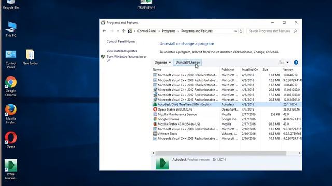Image resolution: width=332 pixels, height=186 pixels.
Task: Expand the chevron after Programs breadcrumb
Action: pyautogui.click(x=178, y=31)
